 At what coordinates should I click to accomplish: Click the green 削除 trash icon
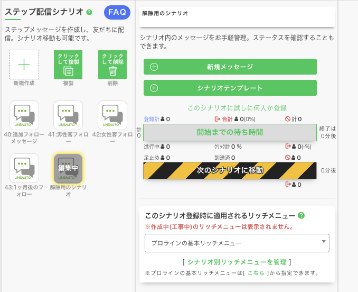click(112, 65)
